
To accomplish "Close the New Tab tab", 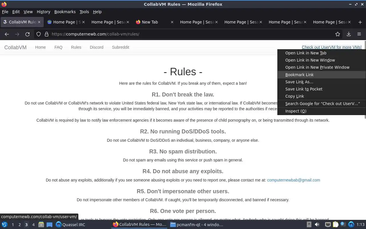I will [x=172, y=22].
